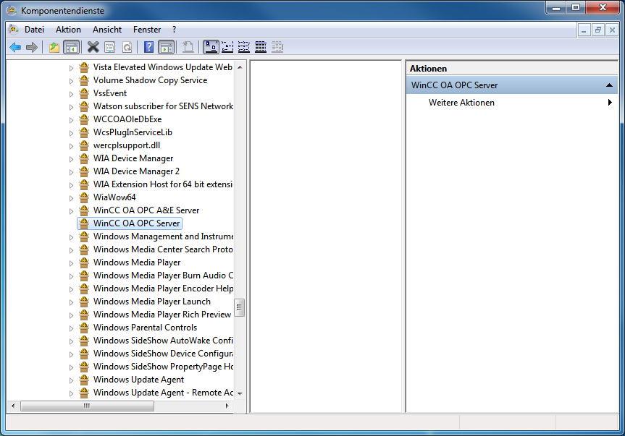Open Properties via toolbar icon
Image resolution: width=625 pixels, height=436 pixels.
pyautogui.click(x=109, y=47)
